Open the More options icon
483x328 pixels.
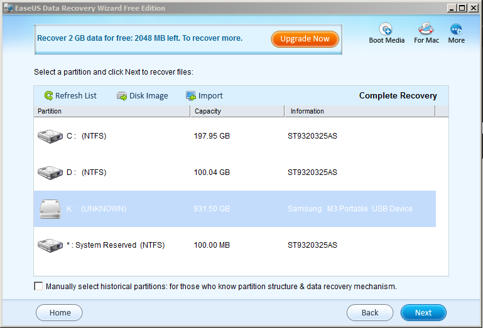pyautogui.click(x=456, y=29)
